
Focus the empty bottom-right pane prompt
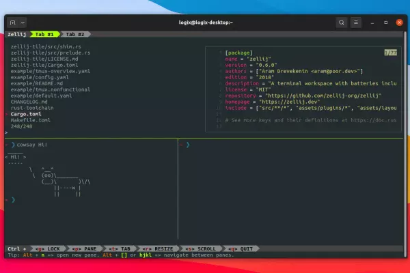(188, 145)
